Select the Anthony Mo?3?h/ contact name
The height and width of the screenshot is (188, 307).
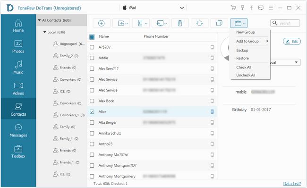[x=113, y=155]
